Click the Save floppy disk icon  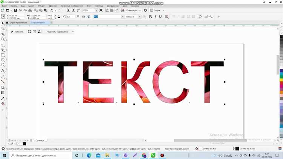[x=15, y=10]
